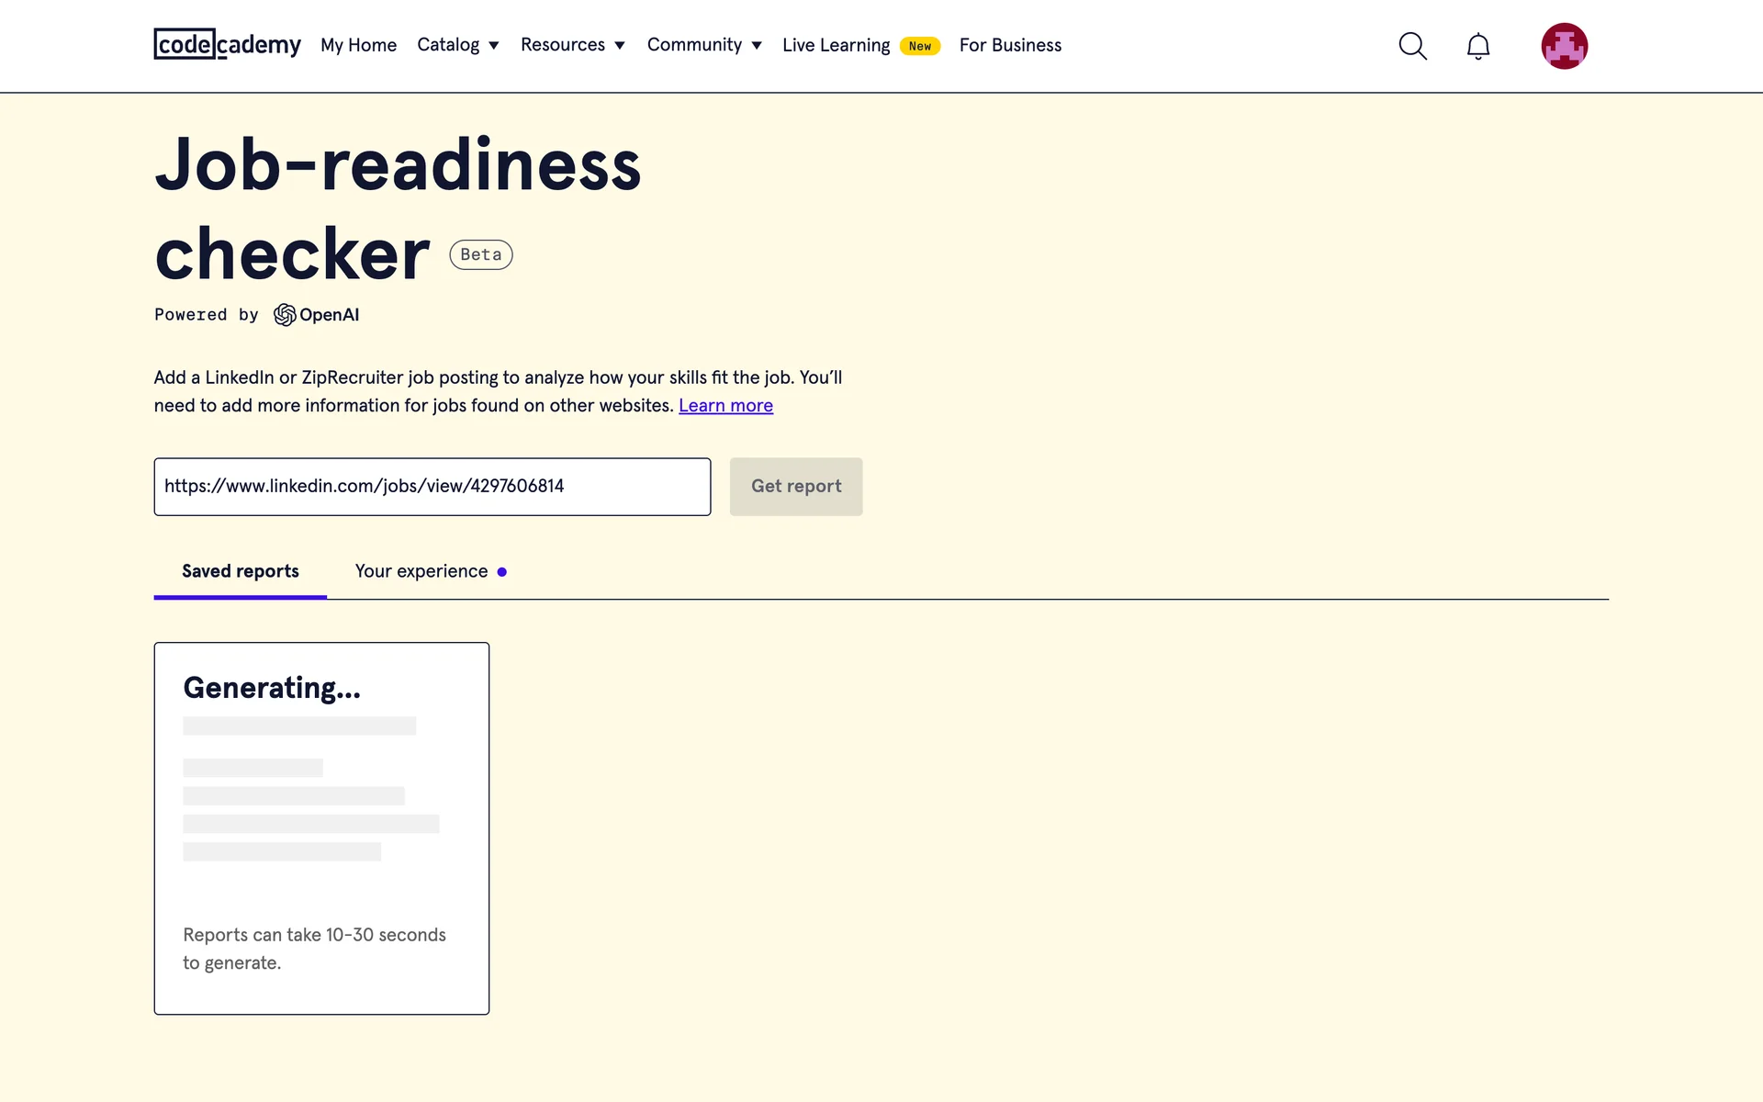Viewport: 1763px width, 1102px height.
Task: Open the user profile avatar
Action: click(1564, 46)
